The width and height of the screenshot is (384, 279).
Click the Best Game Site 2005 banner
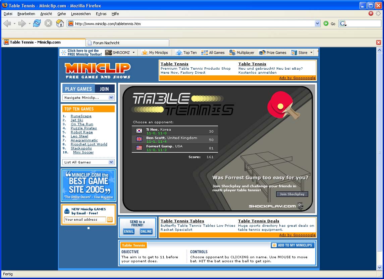click(89, 185)
